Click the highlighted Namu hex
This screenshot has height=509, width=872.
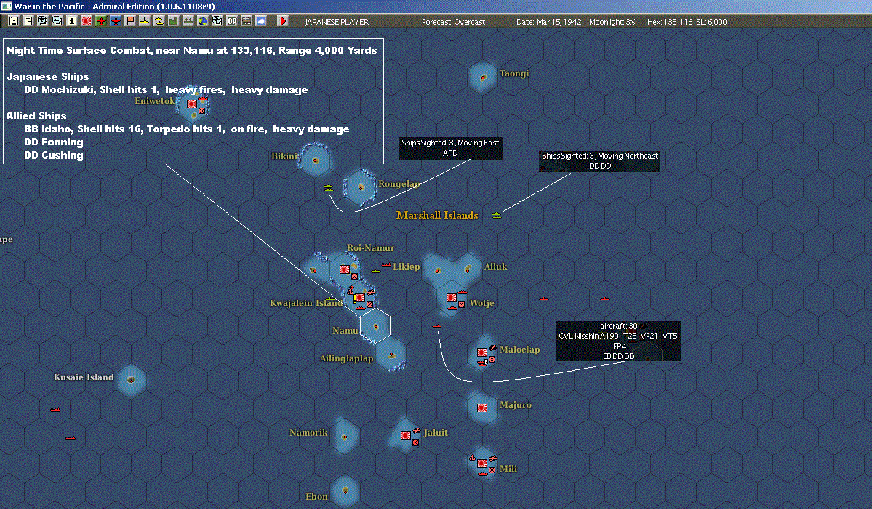tap(375, 326)
